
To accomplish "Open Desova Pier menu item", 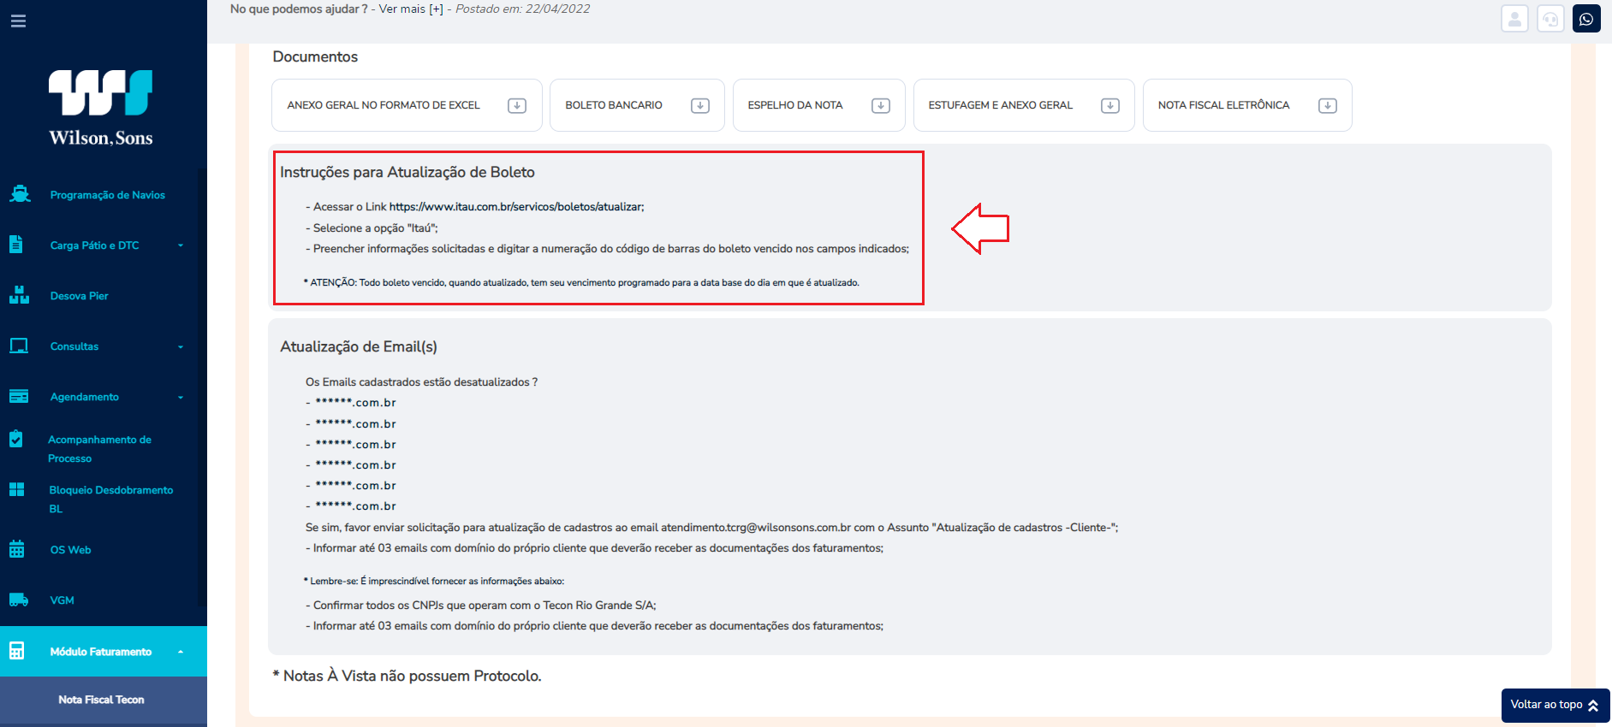I will click(x=80, y=296).
